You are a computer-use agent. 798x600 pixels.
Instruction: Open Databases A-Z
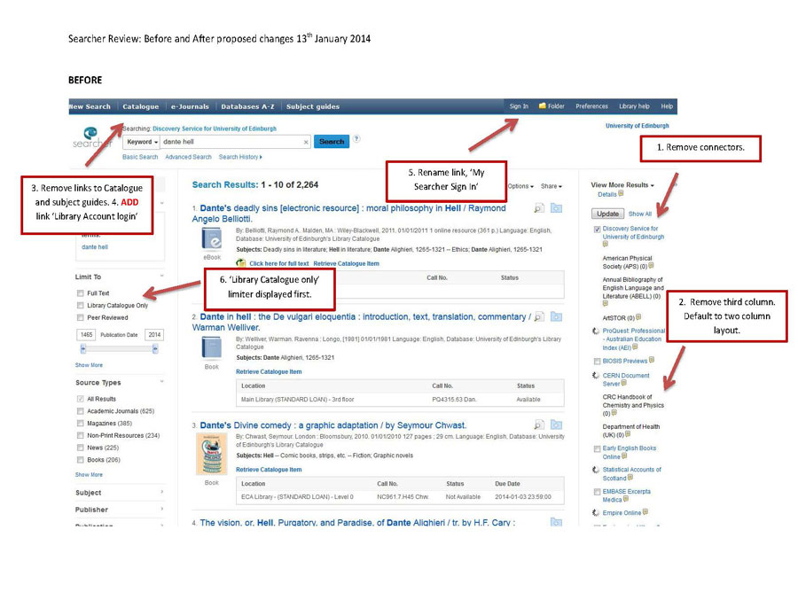coord(247,106)
